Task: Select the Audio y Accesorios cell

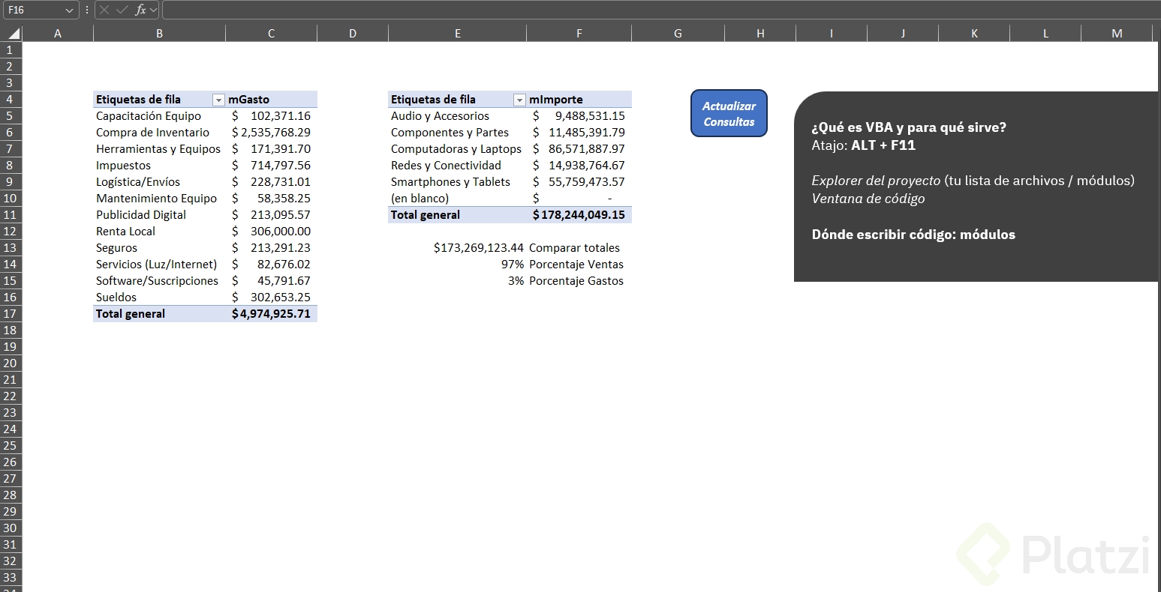Action: coord(457,116)
